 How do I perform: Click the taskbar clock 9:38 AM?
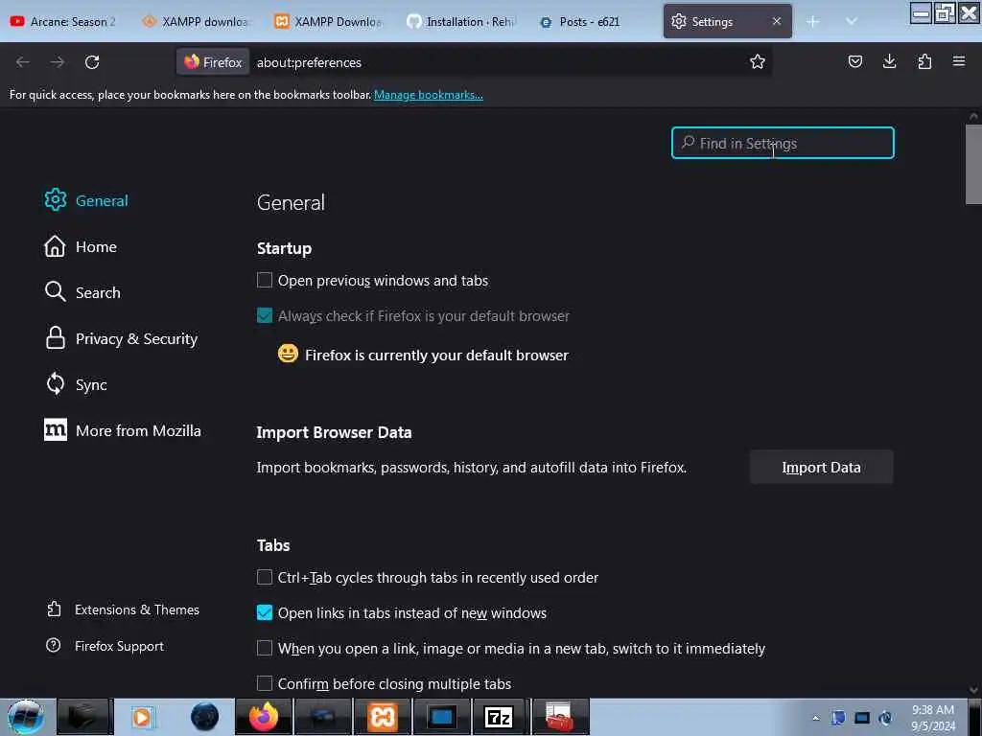pyautogui.click(x=932, y=710)
